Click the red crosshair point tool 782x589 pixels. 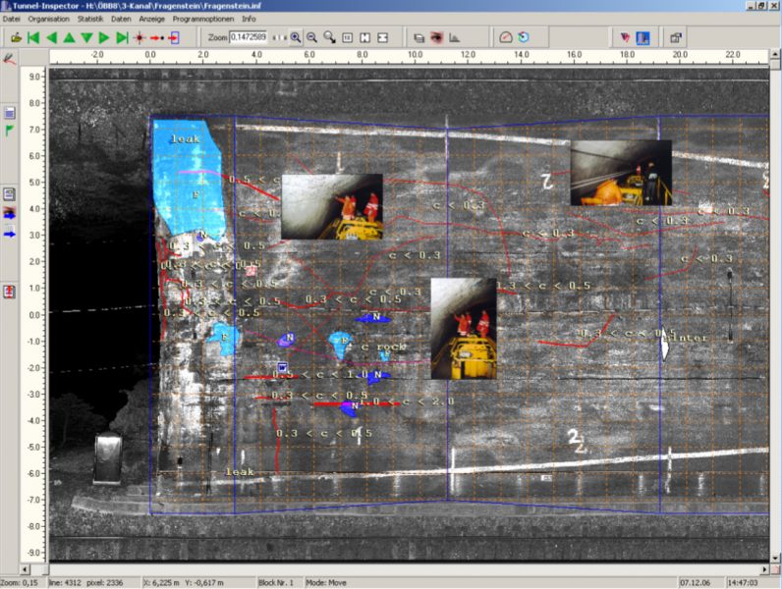tap(140, 37)
